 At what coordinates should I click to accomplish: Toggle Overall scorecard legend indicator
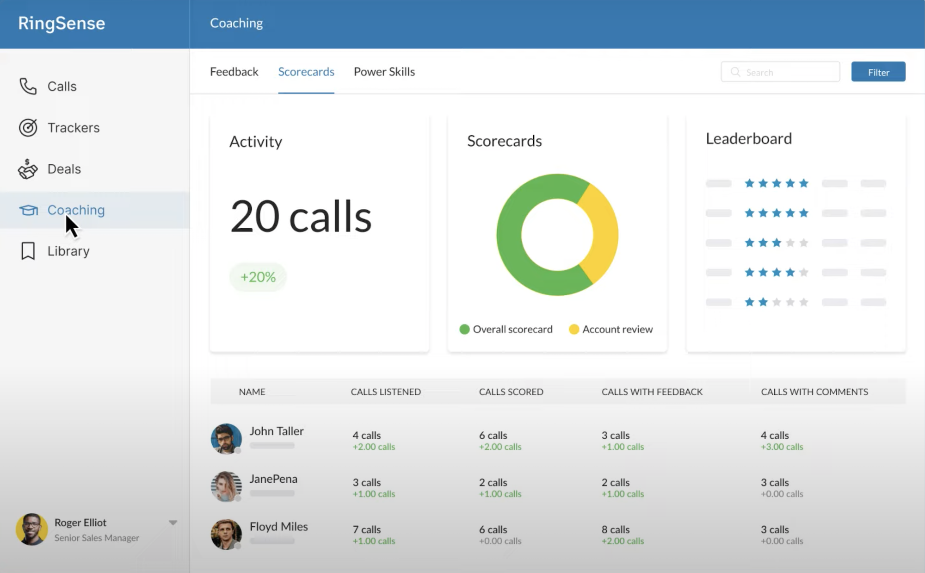point(464,329)
